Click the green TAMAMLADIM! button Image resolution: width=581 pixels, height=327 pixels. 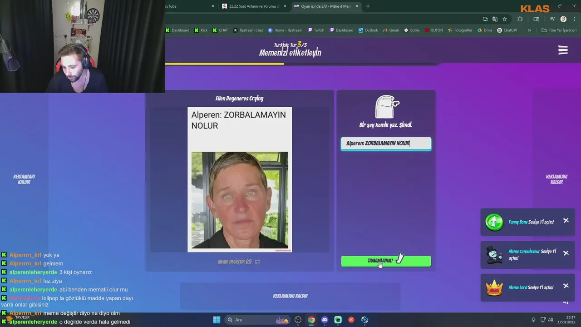point(386,261)
